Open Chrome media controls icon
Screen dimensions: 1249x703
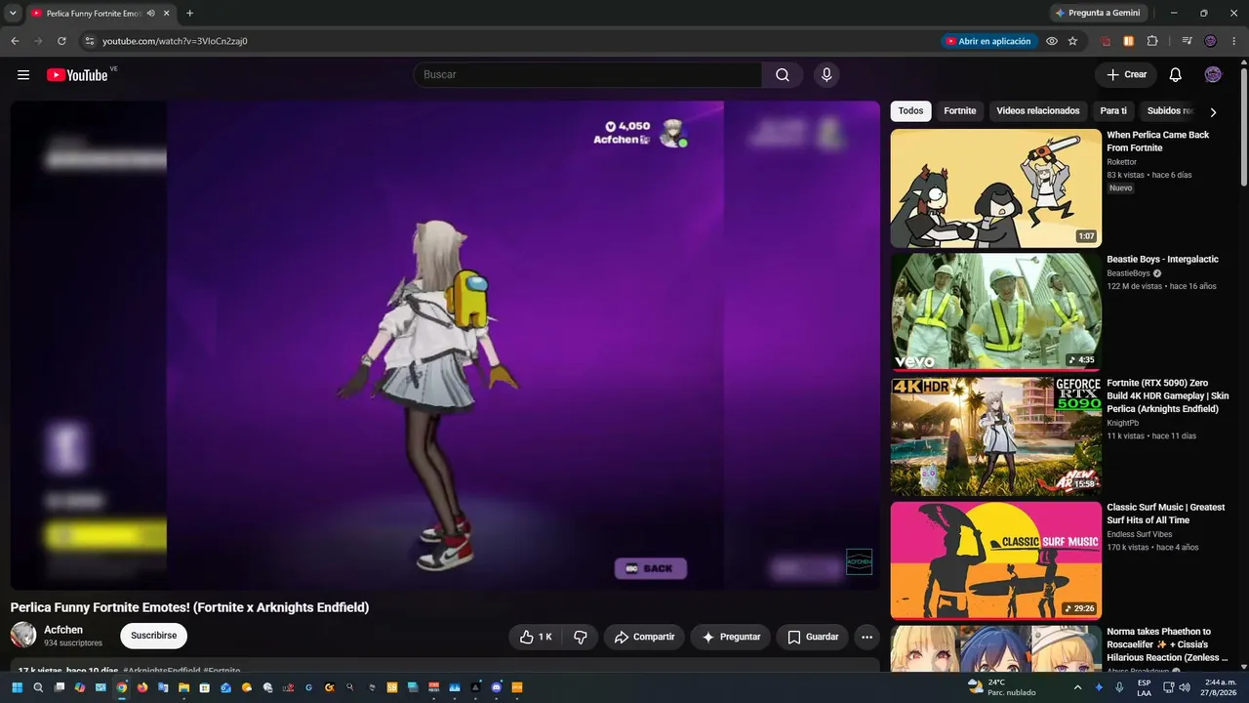pyautogui.click(x=1187, y=41)
